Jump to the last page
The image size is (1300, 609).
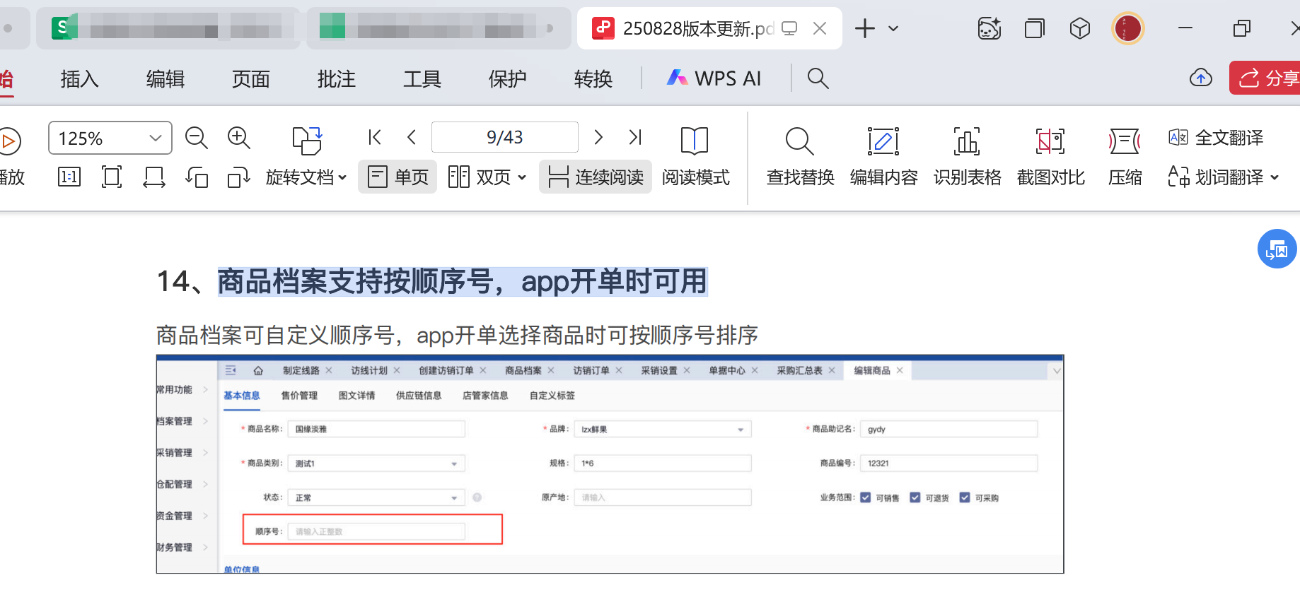click(x=635, y=137)
